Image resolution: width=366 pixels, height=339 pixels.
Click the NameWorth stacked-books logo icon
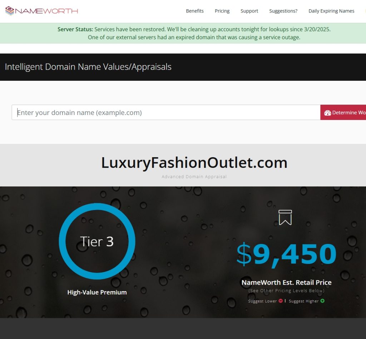pyautogui.click(x=10, y=11)
